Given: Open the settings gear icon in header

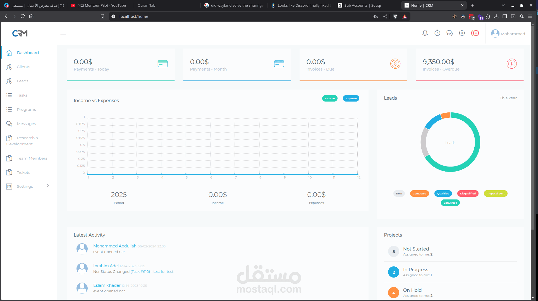Looking at the screenshot, I should [x=462, y=33].
